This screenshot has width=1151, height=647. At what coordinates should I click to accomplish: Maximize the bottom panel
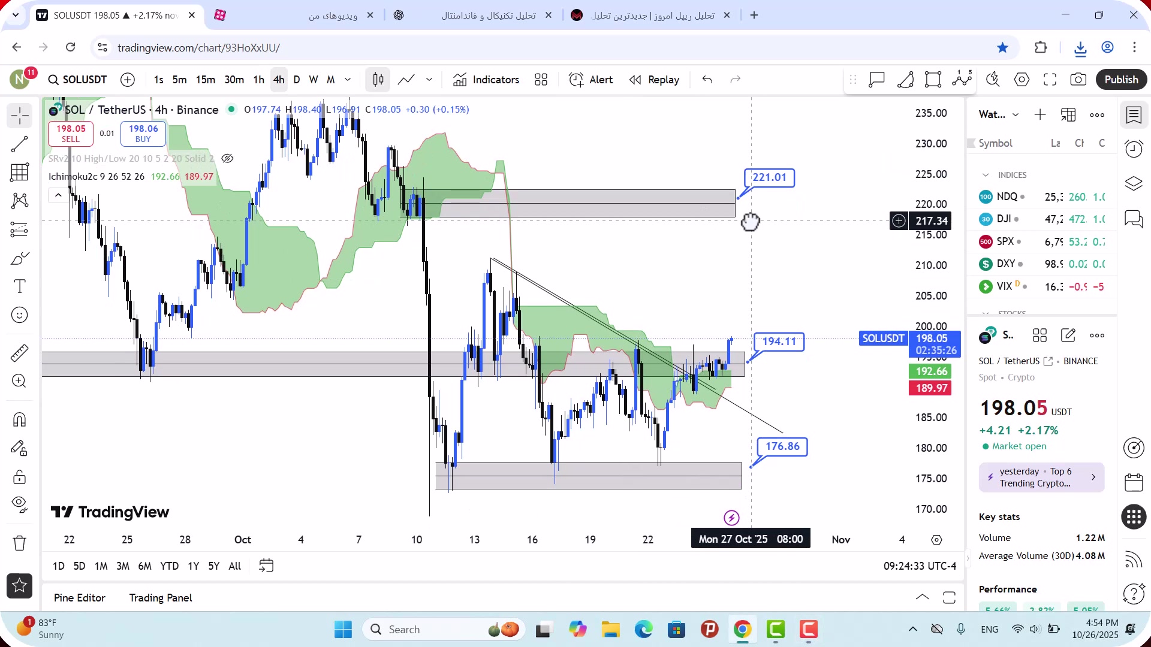pyautogui.click(x=949, y=597)
